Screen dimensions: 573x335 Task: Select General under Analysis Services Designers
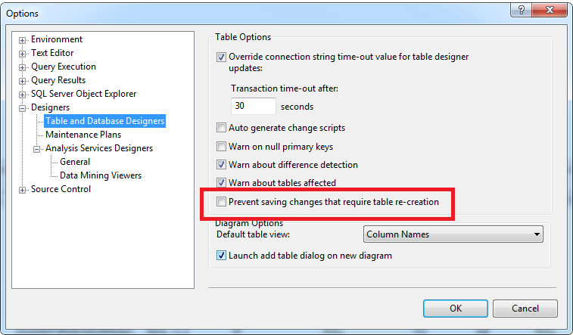75,162
